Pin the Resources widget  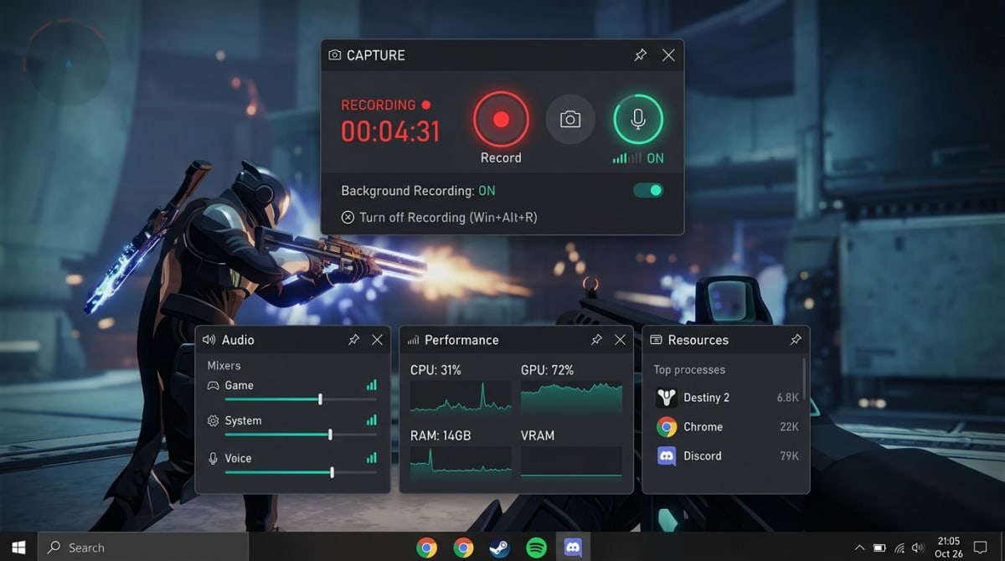pos(796,340)
